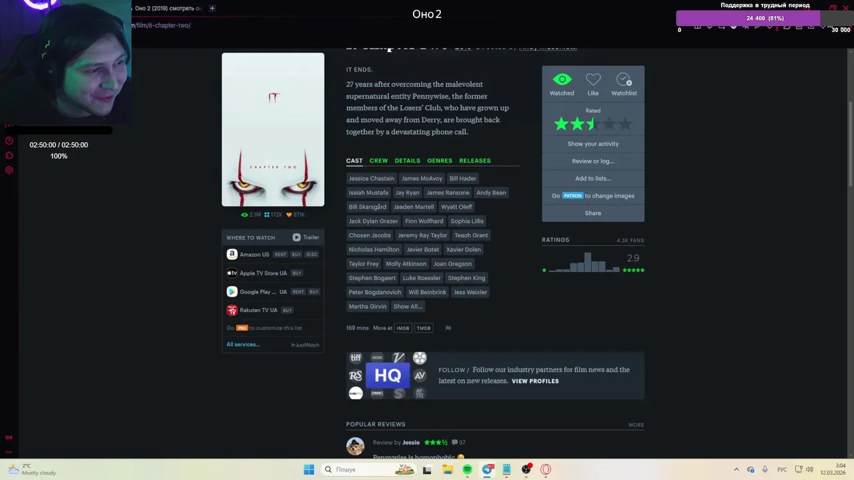Click the Apple TV Store logo icon

(x=232, y=273)
